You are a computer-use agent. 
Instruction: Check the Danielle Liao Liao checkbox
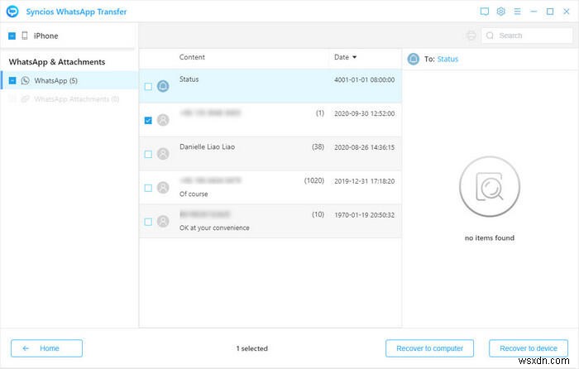[x=148, y=154]
